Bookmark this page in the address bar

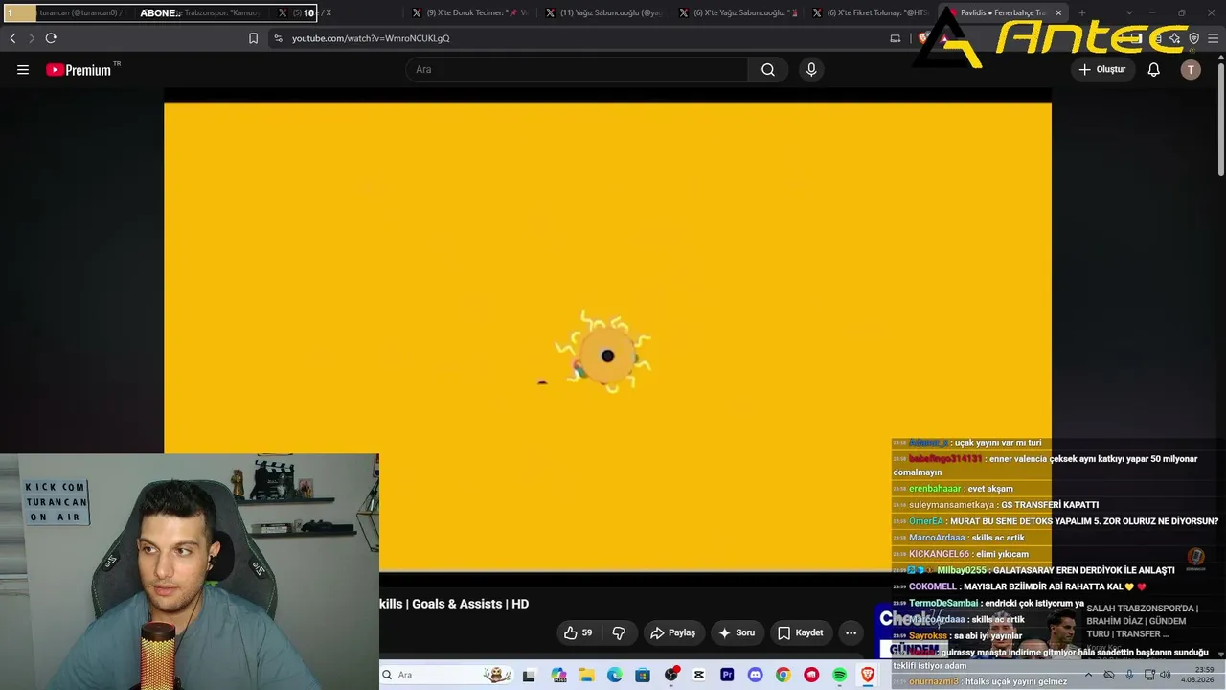click(x=253, y=38)
